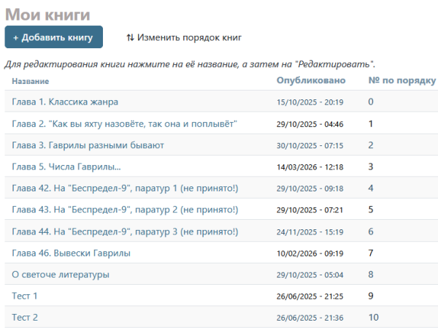Screen dimensions: 438x333
Task: Open the Тест 1 book
Action: pyautogui.click(x=25, y=296)
